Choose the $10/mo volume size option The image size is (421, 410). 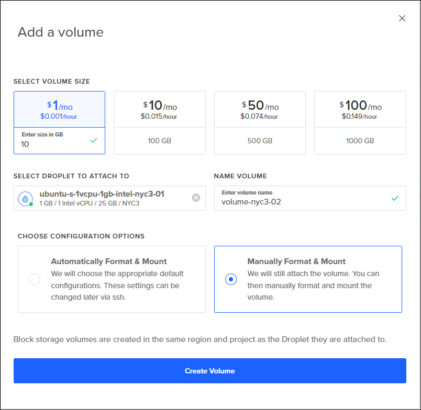160,110
